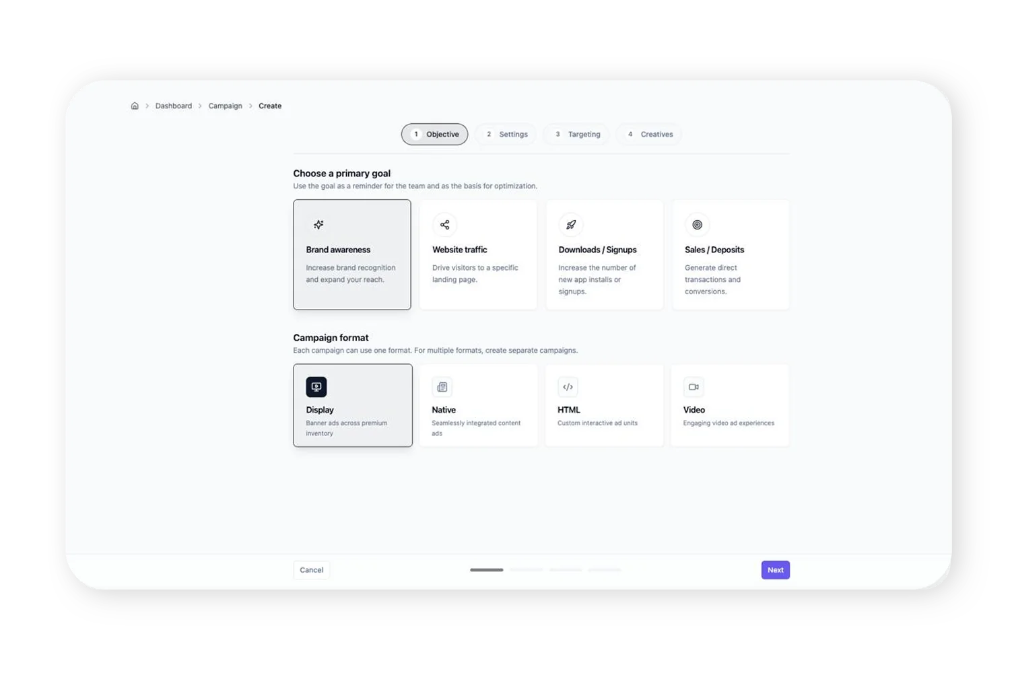Click the Video camera icon

pos(694,386)
